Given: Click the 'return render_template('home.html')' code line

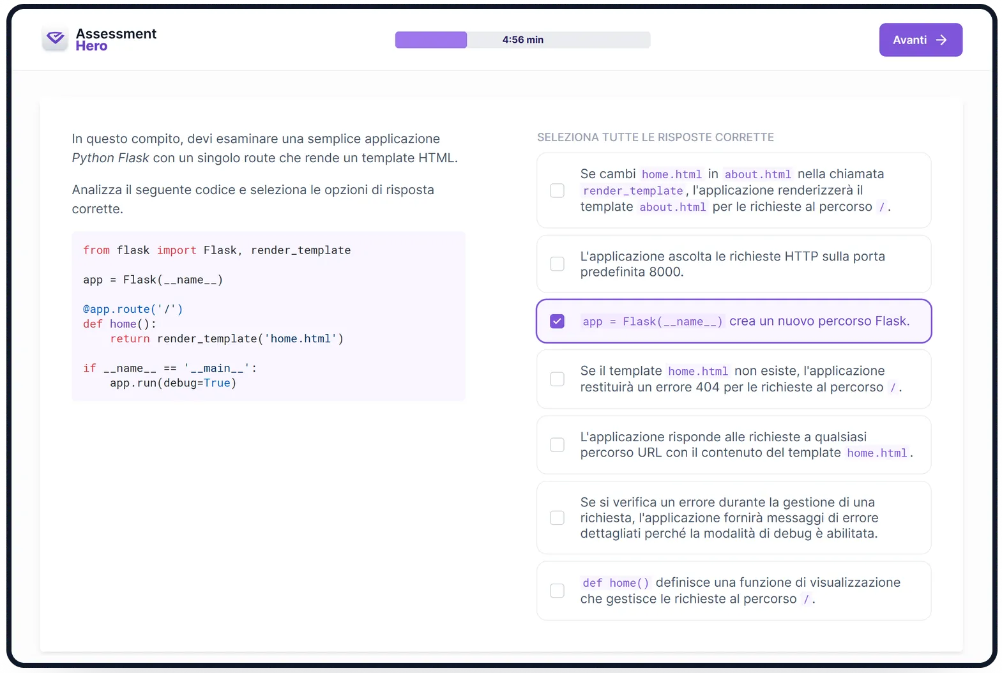Looking at the screenshot, I should 227,339.
